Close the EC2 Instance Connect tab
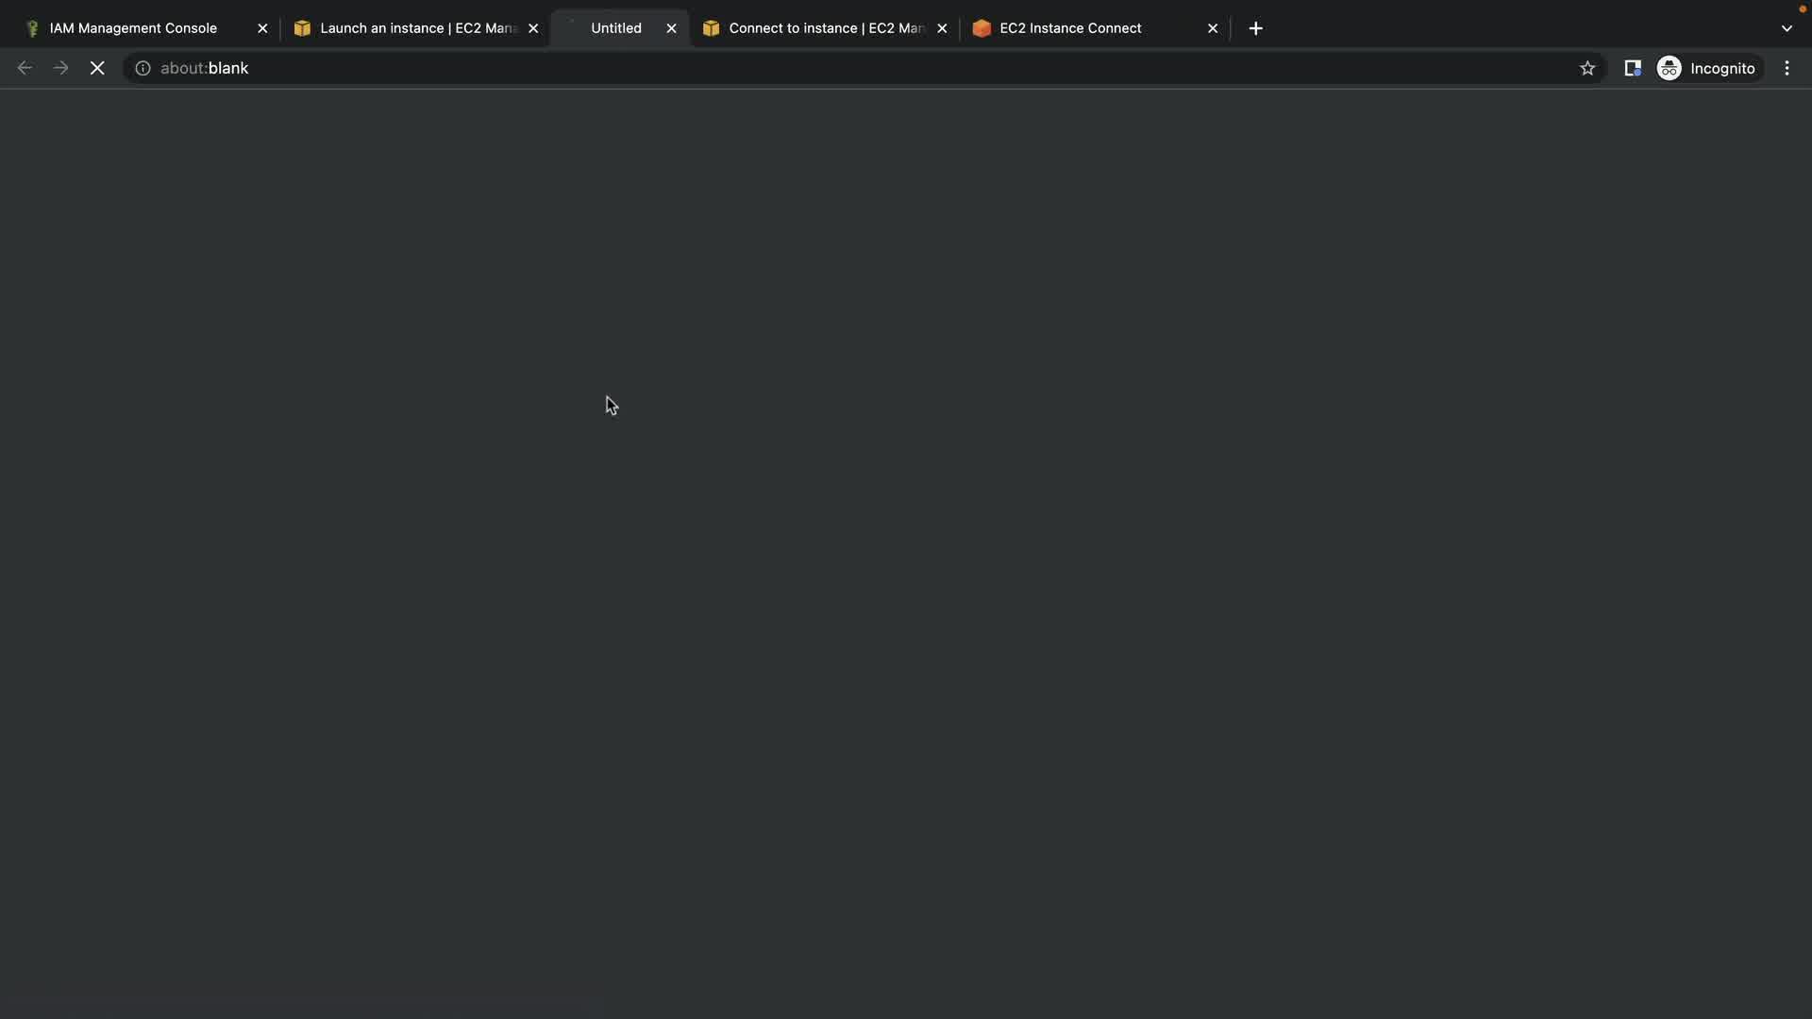Viewport: 1812px width, 1019px height. [1213, 28]
